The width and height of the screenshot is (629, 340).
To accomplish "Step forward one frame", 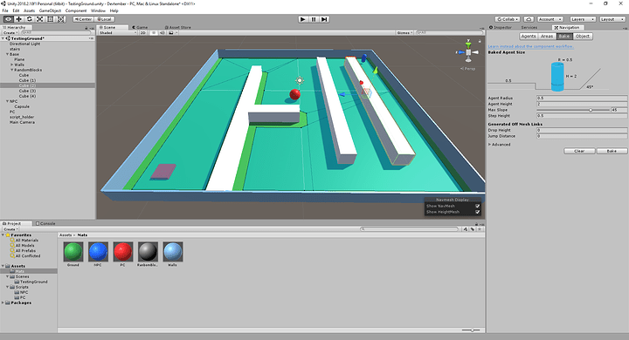I will (324, 19).
